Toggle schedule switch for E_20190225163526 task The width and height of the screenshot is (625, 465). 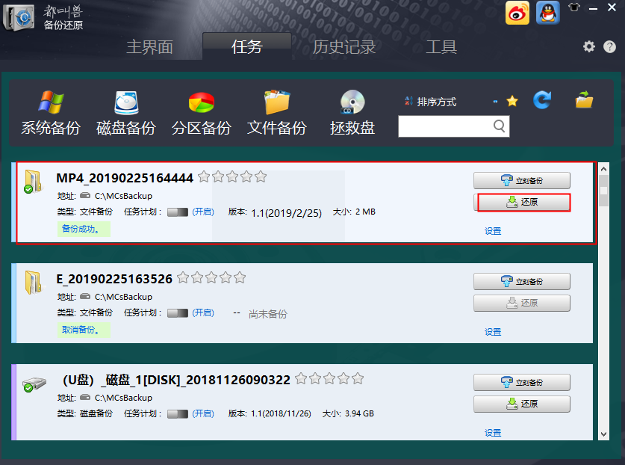pyautogui.click(x=178, y=313)
